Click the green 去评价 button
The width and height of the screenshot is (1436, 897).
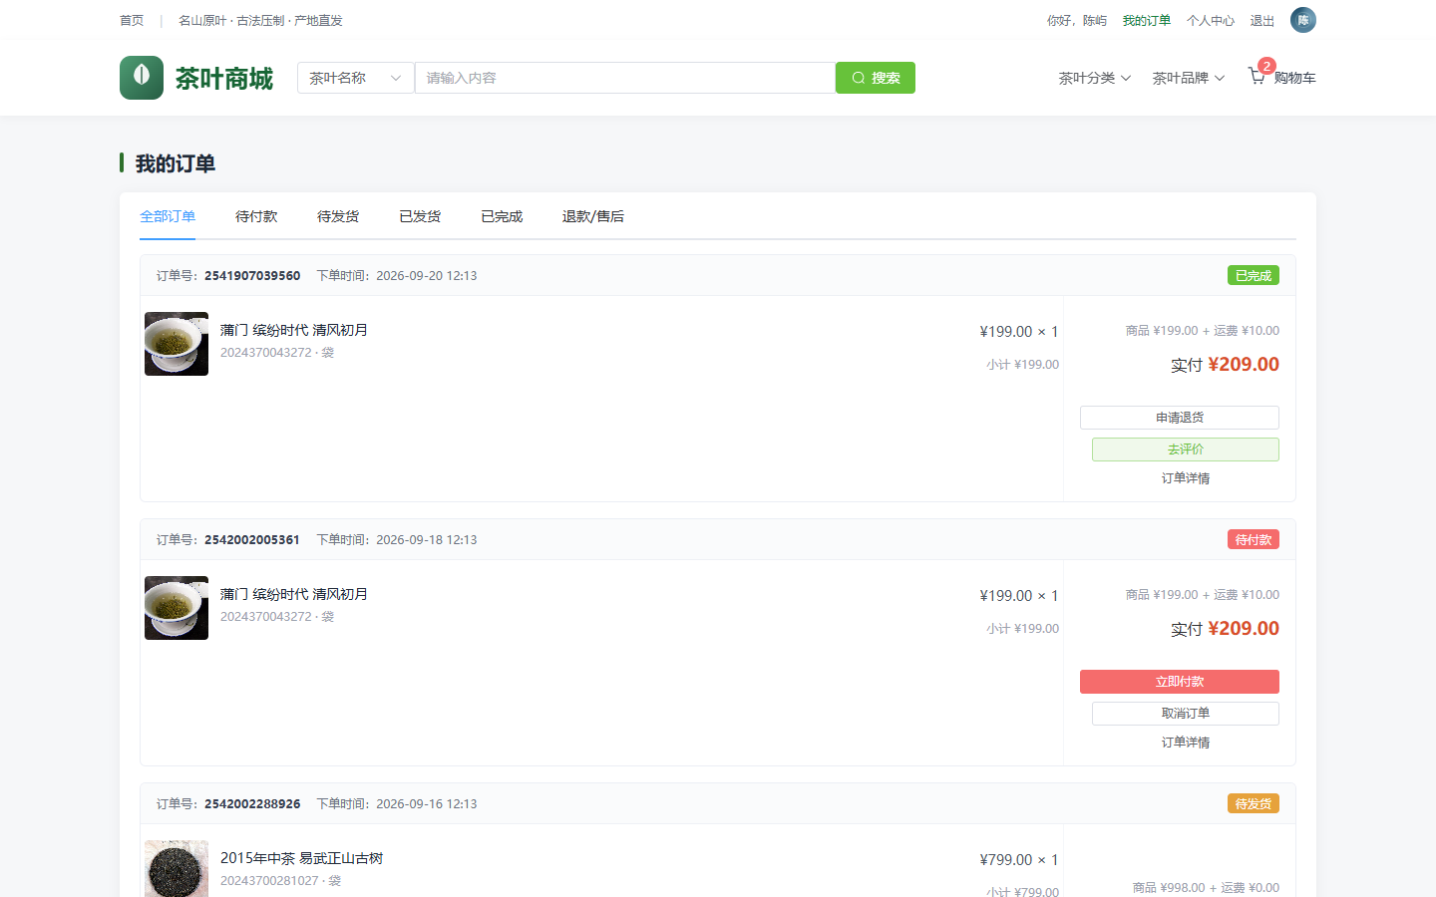click(x=1186, y=449)
